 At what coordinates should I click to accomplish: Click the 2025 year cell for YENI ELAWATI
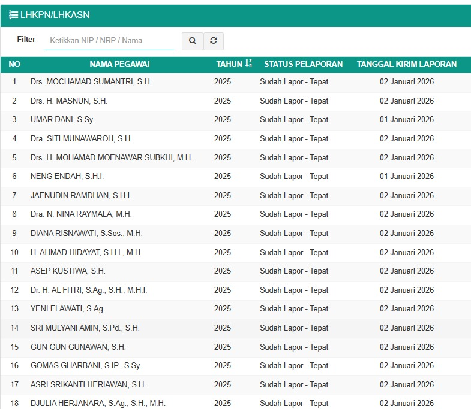222,309
